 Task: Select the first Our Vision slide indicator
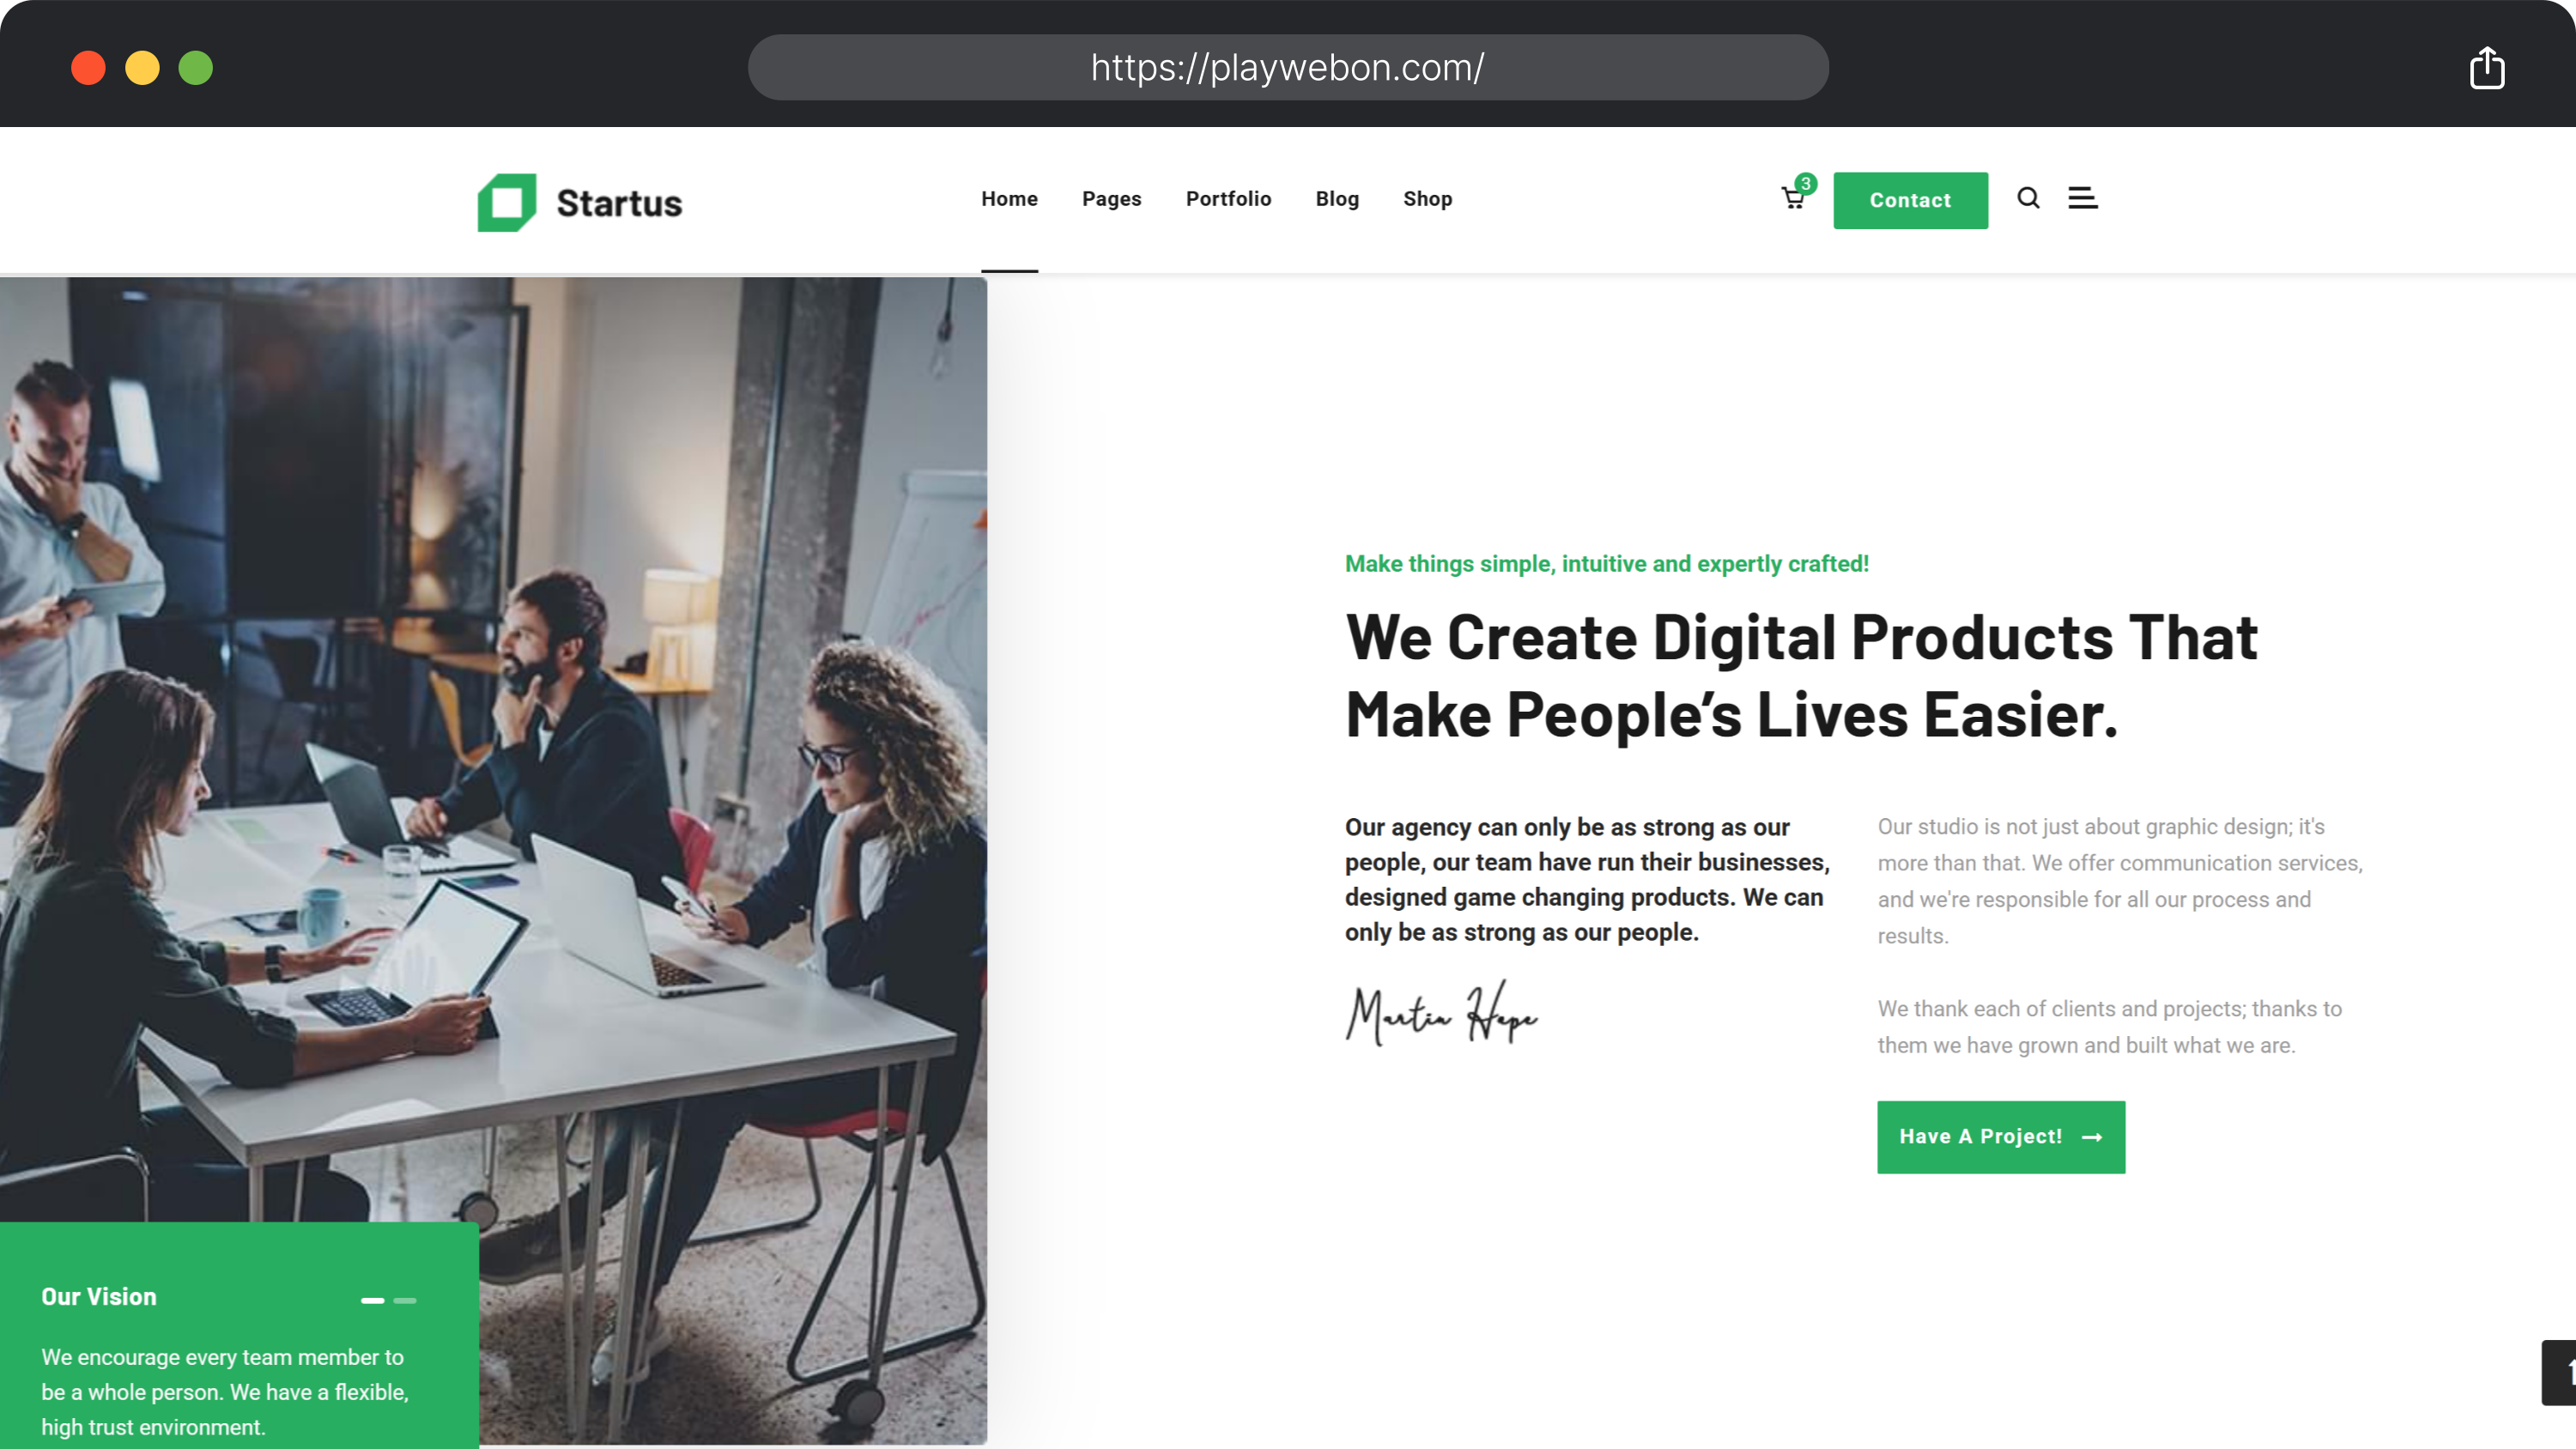372,1300
